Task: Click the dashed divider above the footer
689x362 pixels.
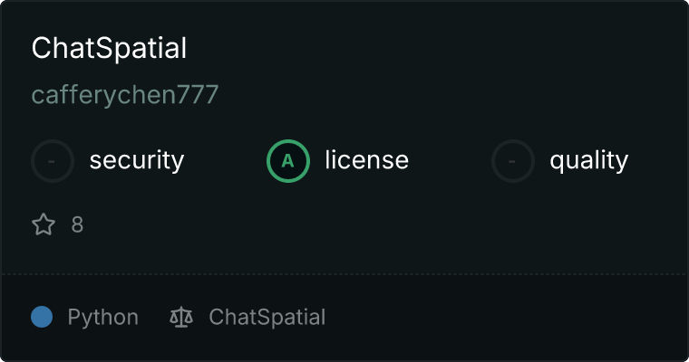Action: click(x=344, y=273)
